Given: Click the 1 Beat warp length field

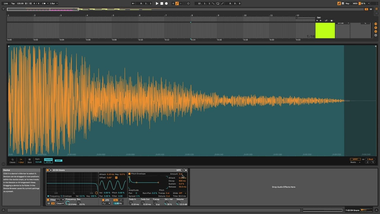Looking at the screenshot, I should tap(370, 159).
